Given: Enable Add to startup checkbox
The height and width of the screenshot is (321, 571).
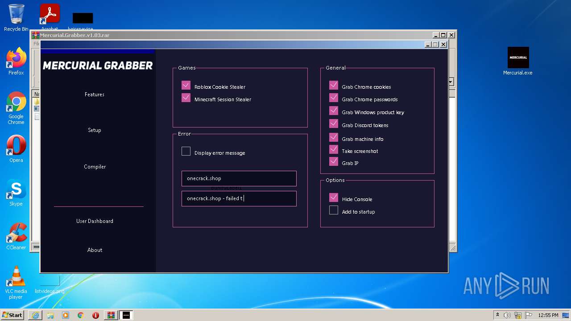Looking at the screenshot, I should pyautogui.click(x=334, y=210).
